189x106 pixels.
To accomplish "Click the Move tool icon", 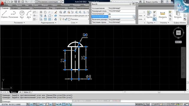I will click(41, 12).
